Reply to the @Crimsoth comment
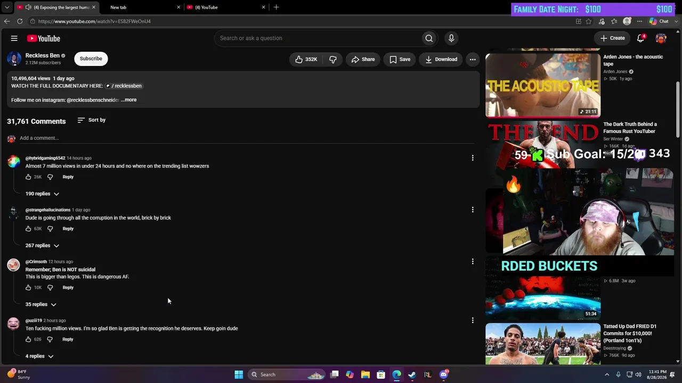Image resolution: width=682 pixels, height=383 pixels. tap(68, 288)
